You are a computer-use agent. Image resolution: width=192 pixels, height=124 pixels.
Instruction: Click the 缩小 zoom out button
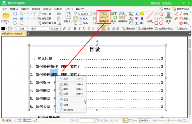coord(83,23)
